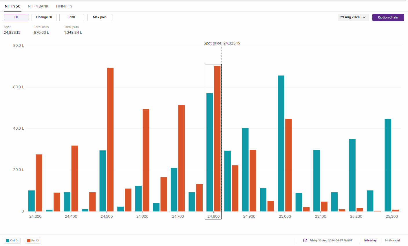Image resolution: width=408 pixels, height=246 pixels.
Task: Switch to the NIFTYBANK tab
Action: tap(38, 6)
